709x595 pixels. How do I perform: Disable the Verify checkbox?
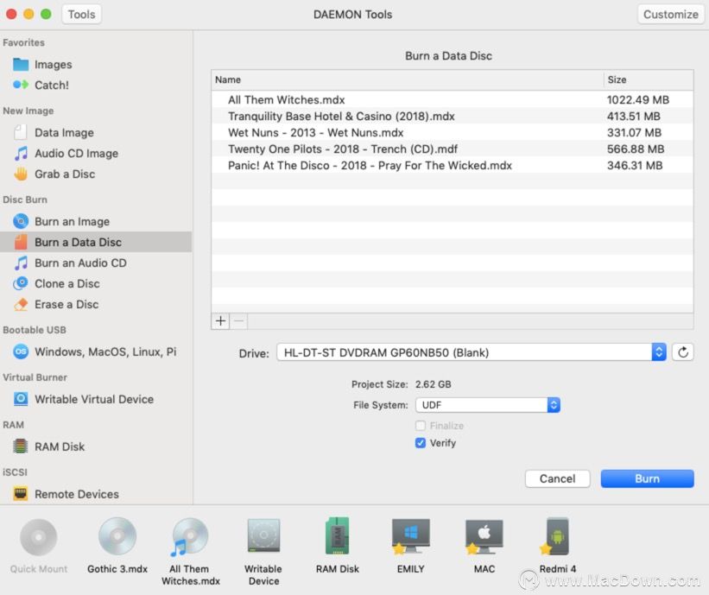[421, 443]
